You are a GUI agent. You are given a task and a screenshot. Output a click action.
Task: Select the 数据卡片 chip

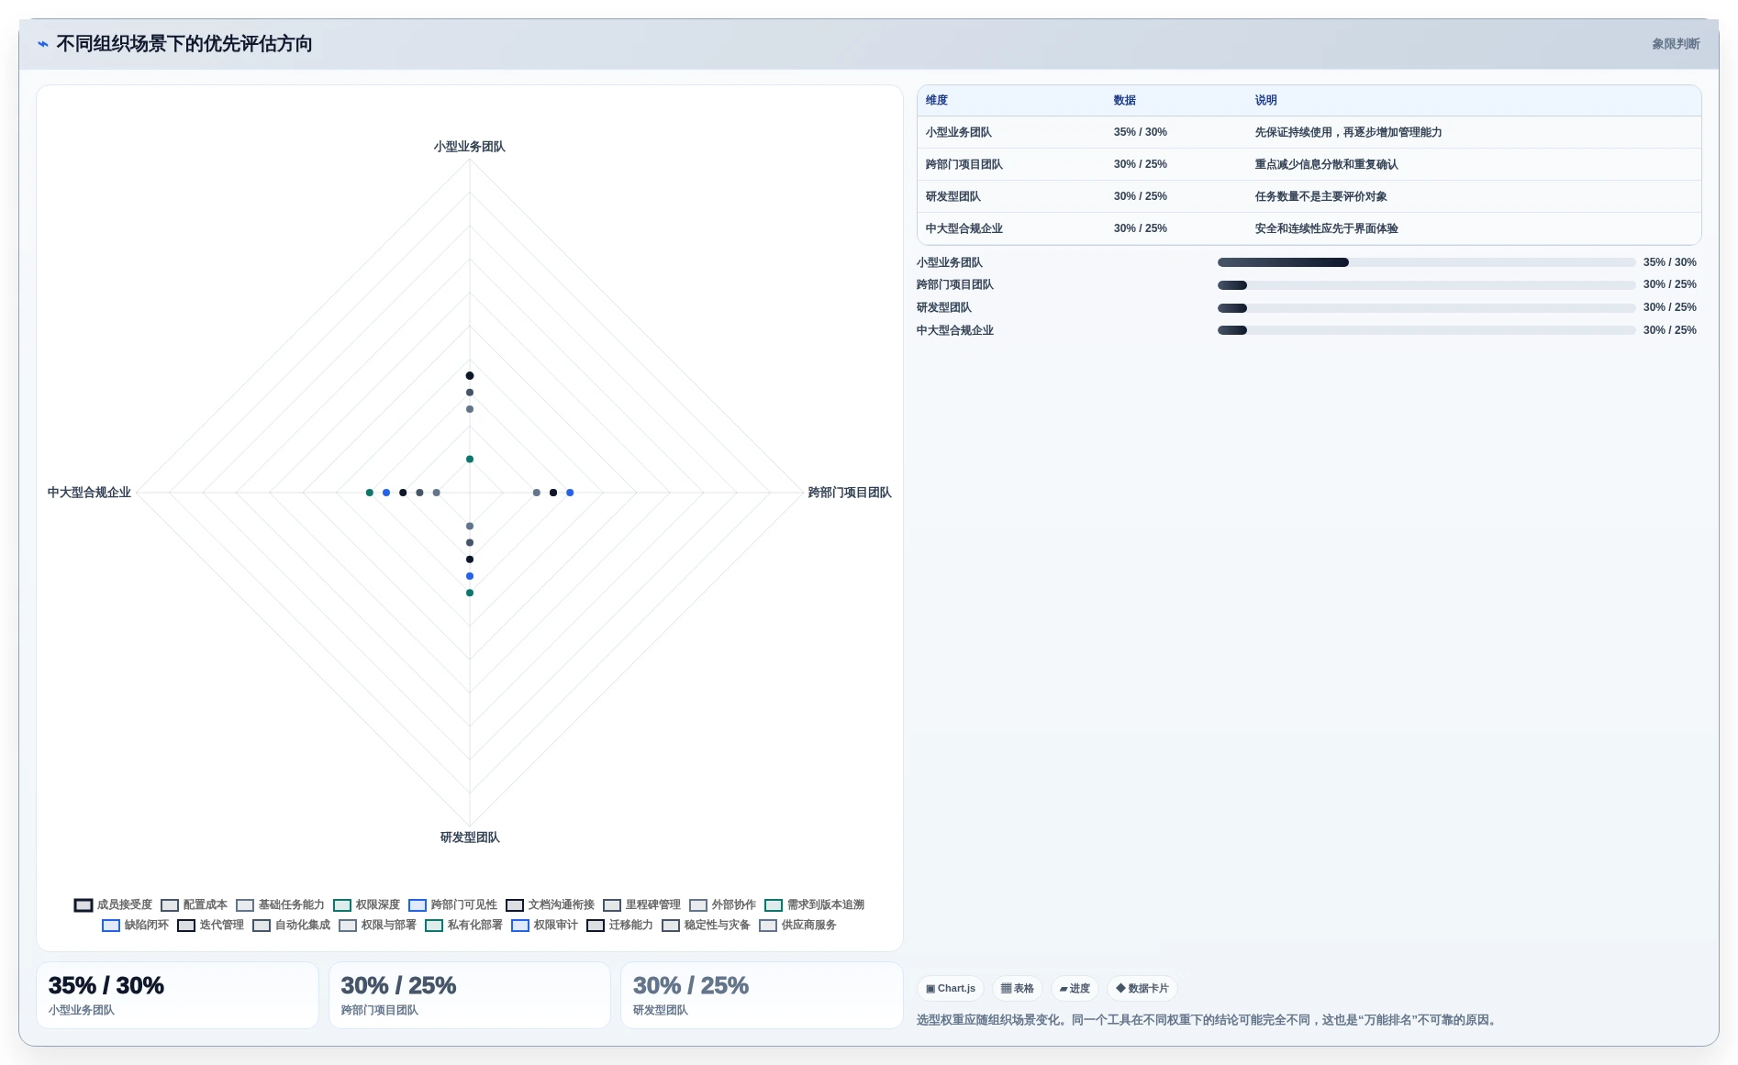(1142, 988)
